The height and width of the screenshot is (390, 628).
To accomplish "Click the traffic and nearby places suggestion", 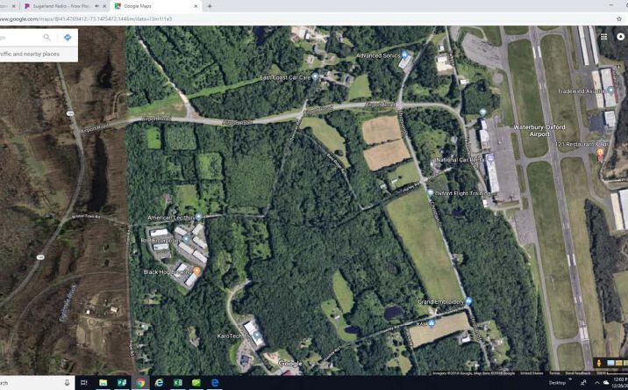I will click(30, 54).
